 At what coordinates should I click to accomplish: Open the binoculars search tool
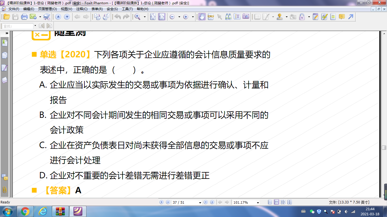(228, 17)
